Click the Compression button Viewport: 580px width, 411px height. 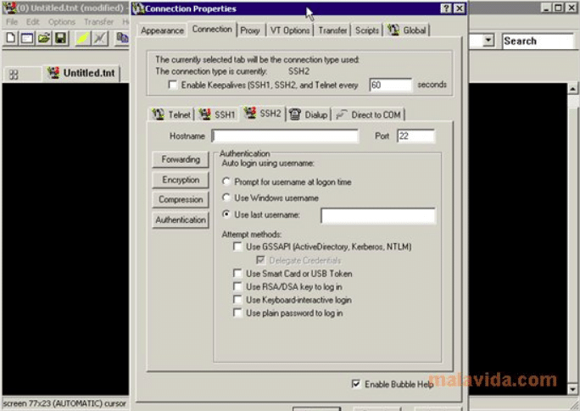pyautogui.click(x=181, y=200)
